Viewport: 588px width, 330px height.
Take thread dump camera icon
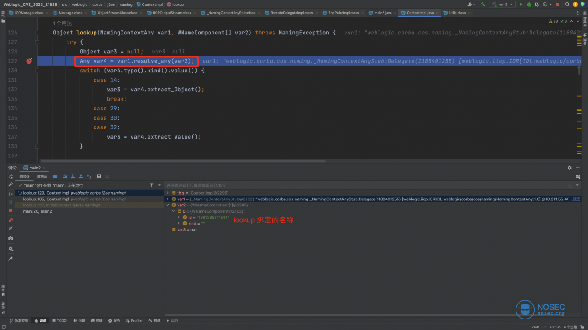point(11,239)
